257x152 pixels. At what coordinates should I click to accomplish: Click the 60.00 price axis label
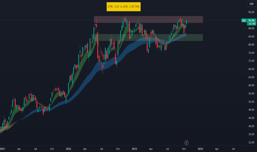251,85
